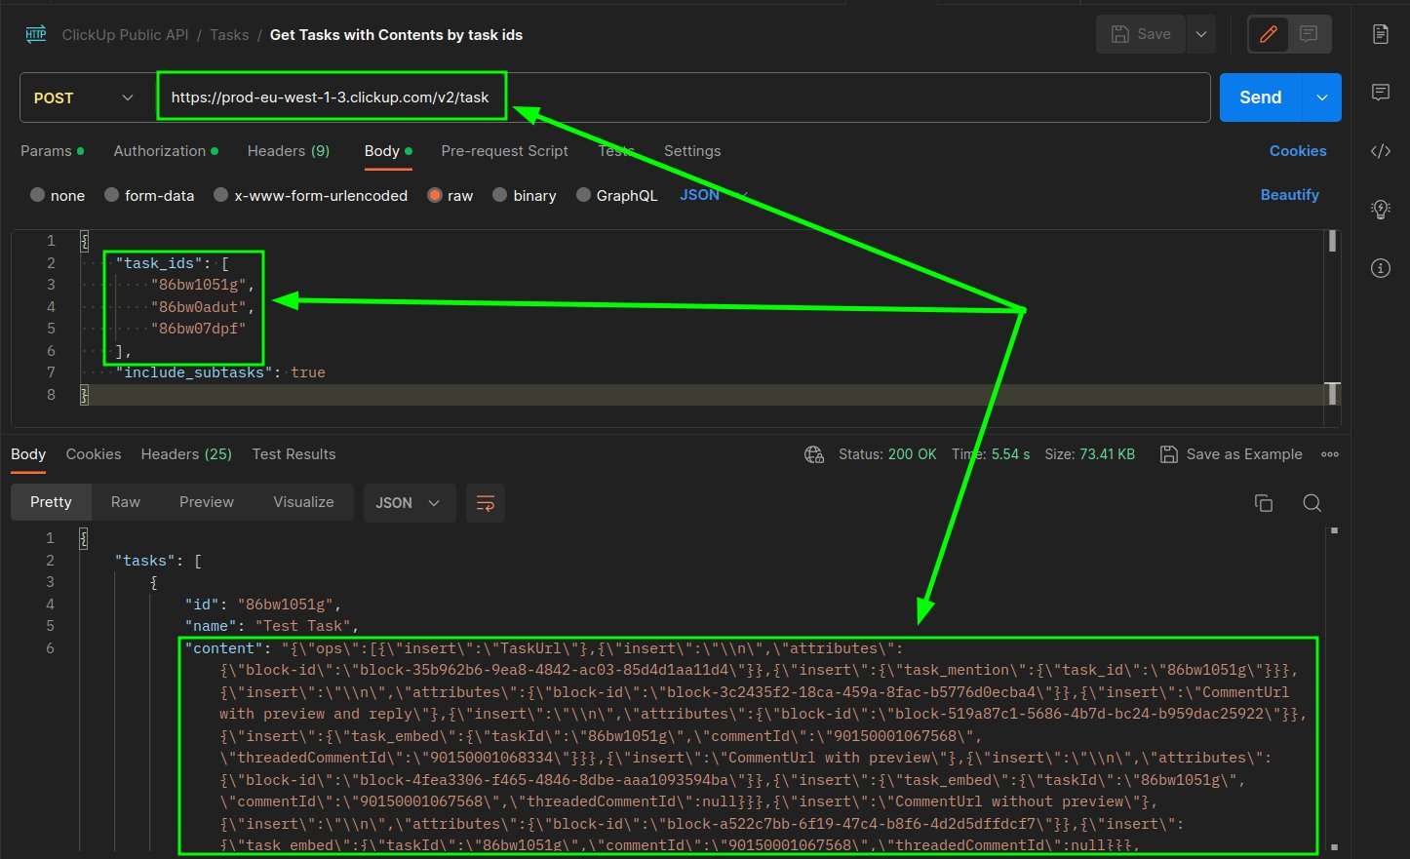Click the "Test Task" name value
Viewport: 1410px width, 859px height.
[303, 626]
